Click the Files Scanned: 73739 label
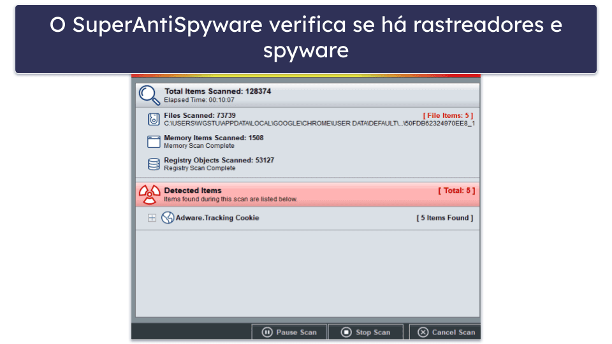 [200, 115]
